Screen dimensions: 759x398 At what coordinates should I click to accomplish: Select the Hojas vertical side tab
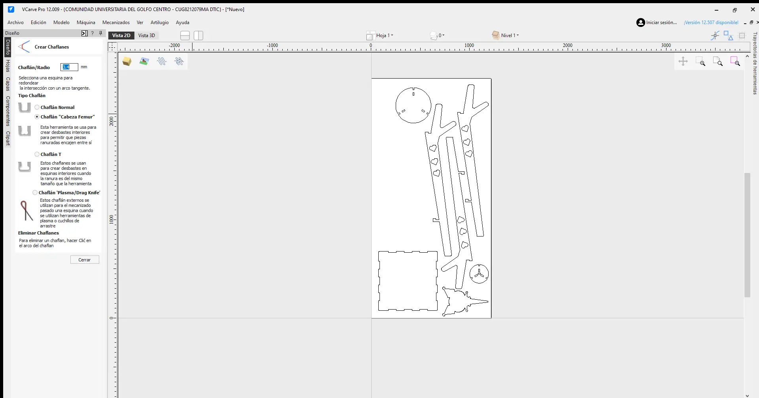(x=8, y=66)
